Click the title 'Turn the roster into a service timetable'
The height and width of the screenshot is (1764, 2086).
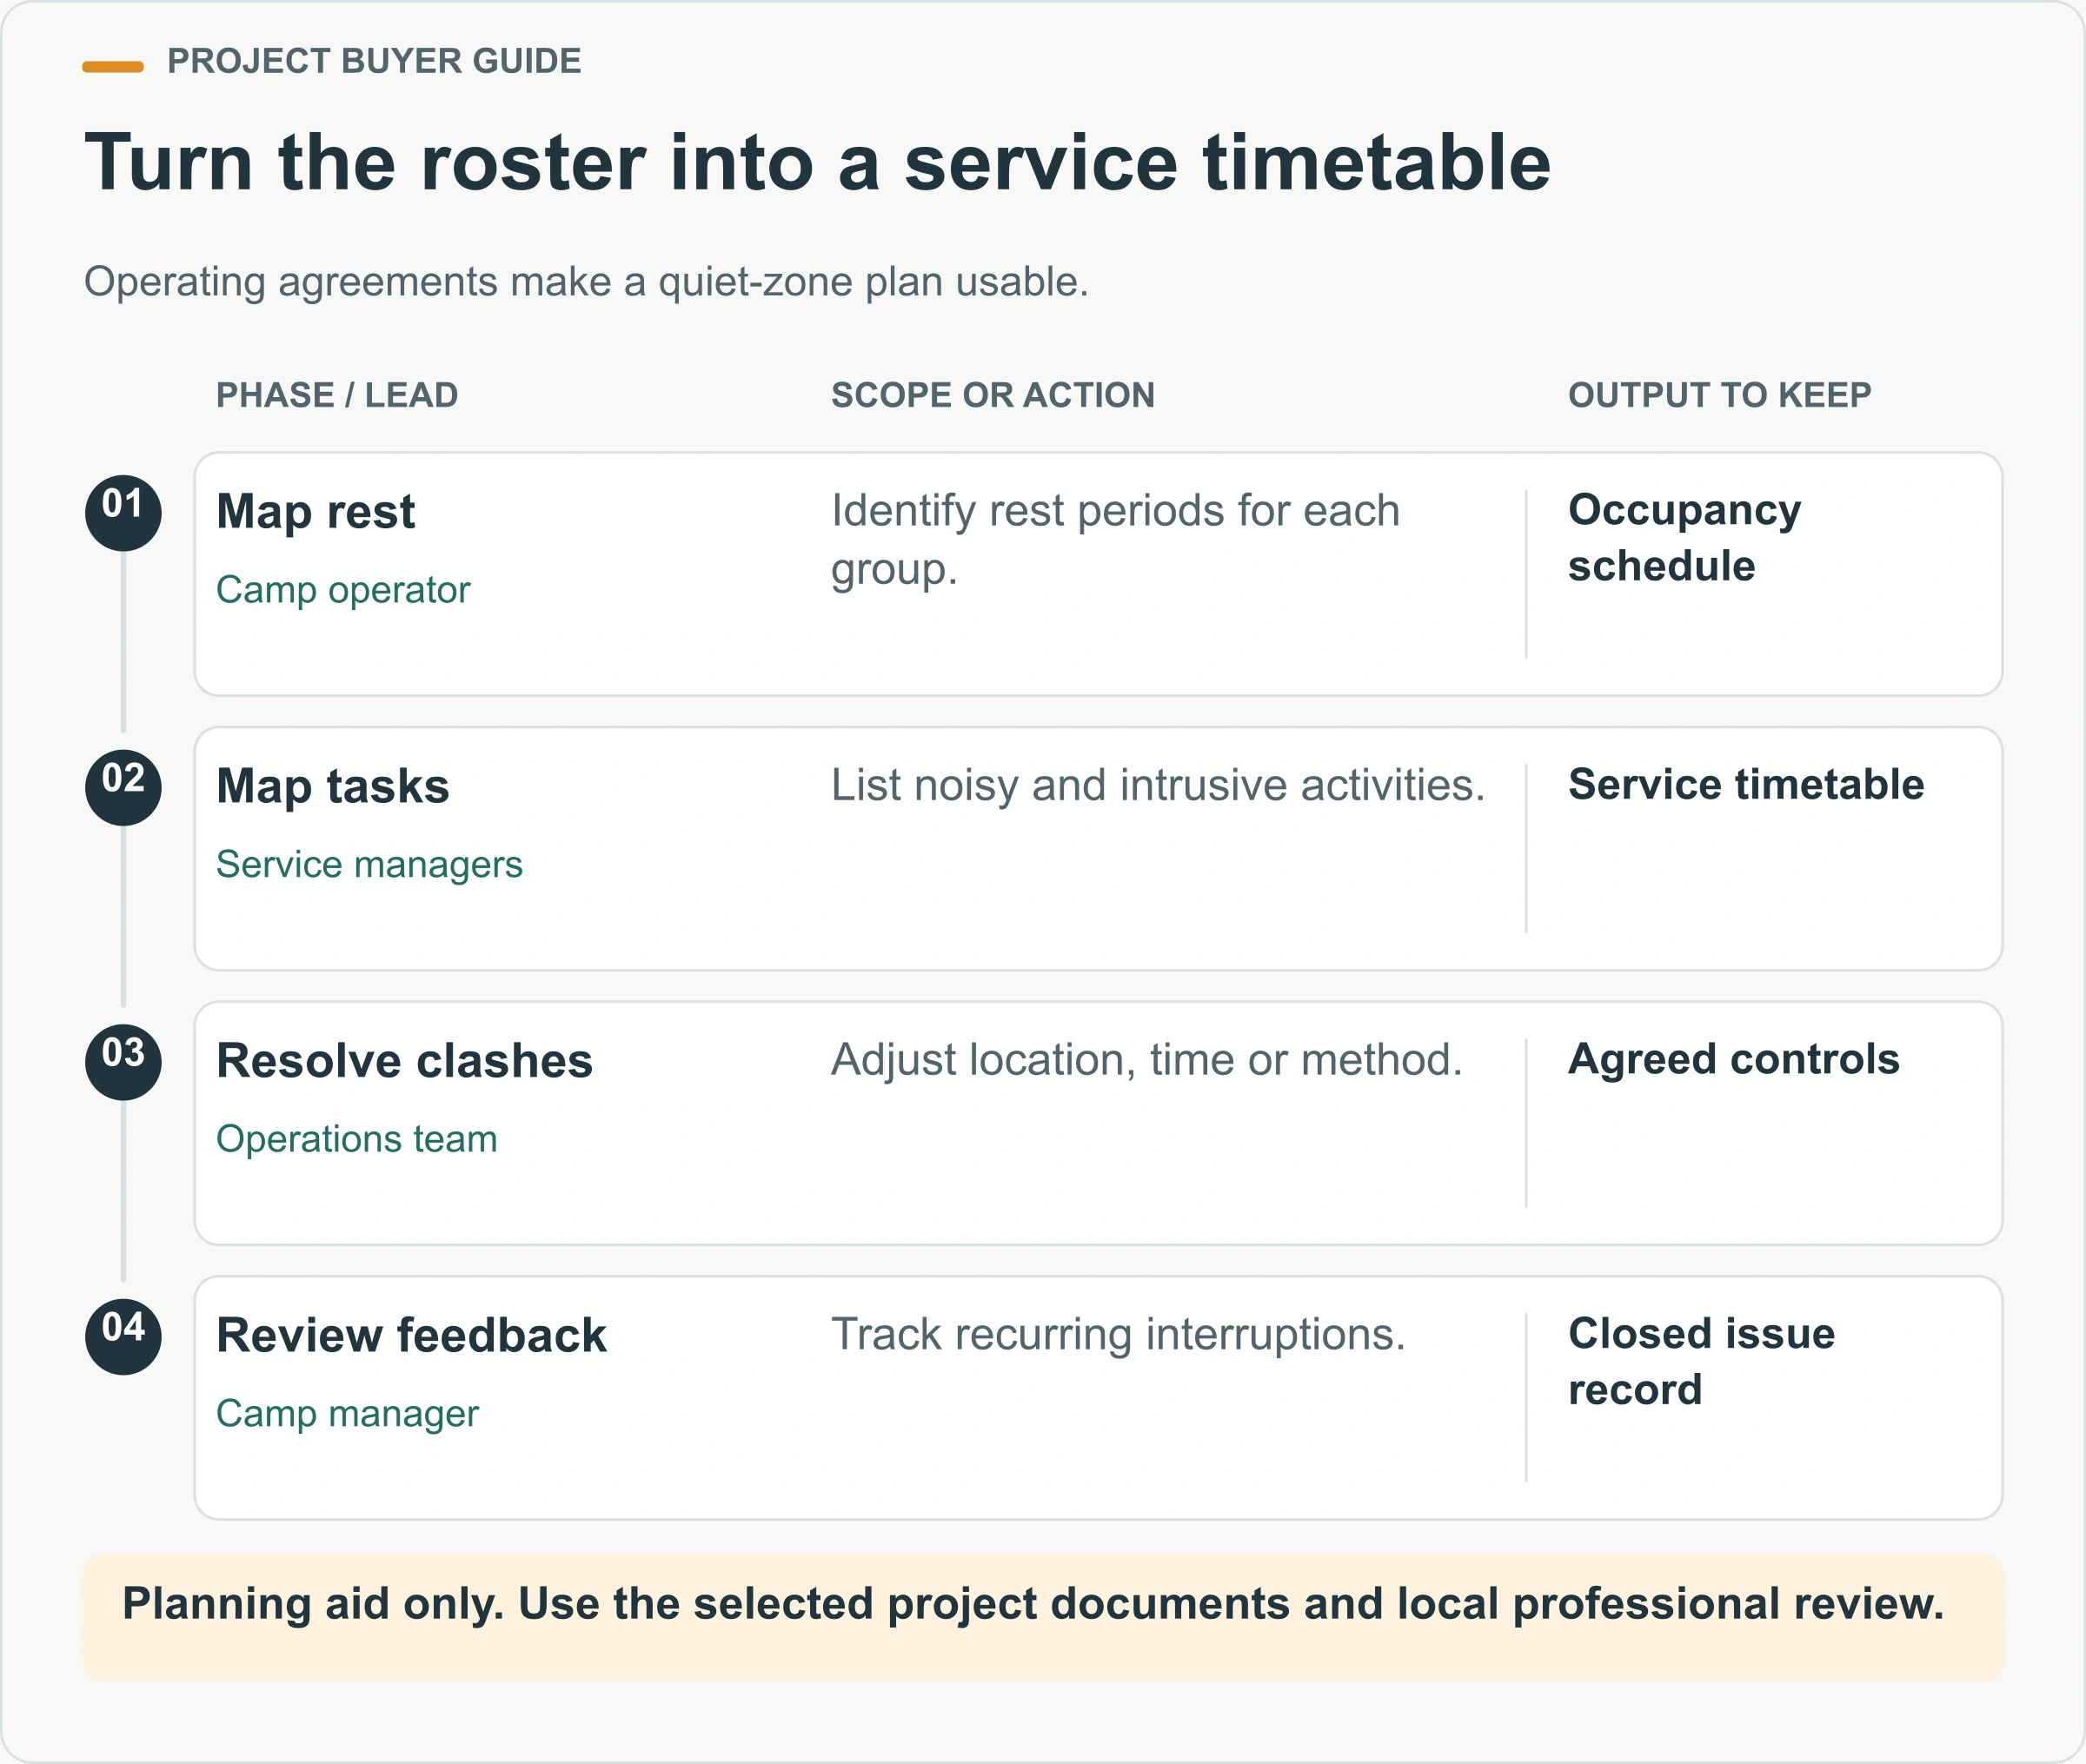click(817, 163)
